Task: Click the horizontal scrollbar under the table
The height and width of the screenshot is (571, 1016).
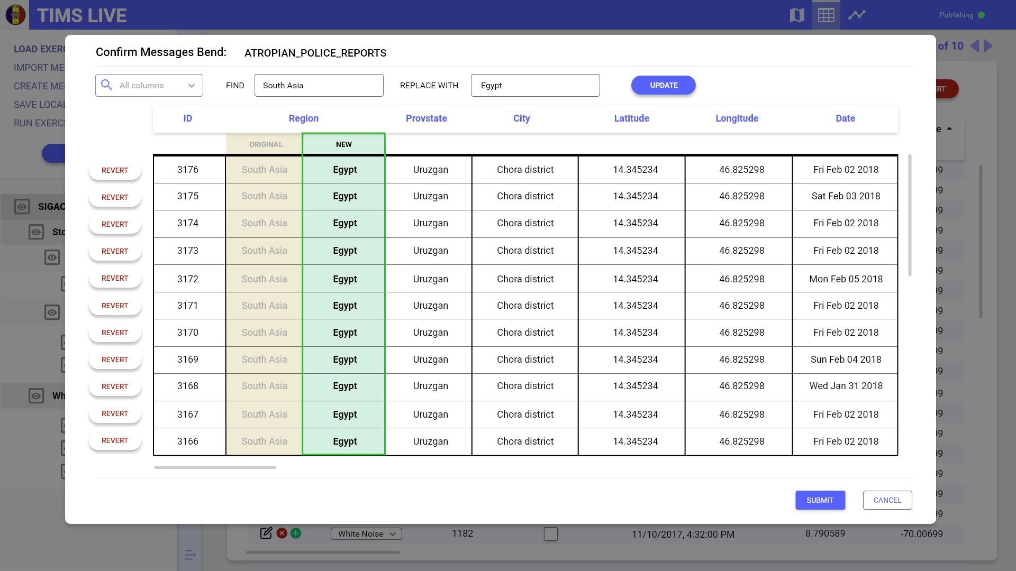Action: click(215, 467)
